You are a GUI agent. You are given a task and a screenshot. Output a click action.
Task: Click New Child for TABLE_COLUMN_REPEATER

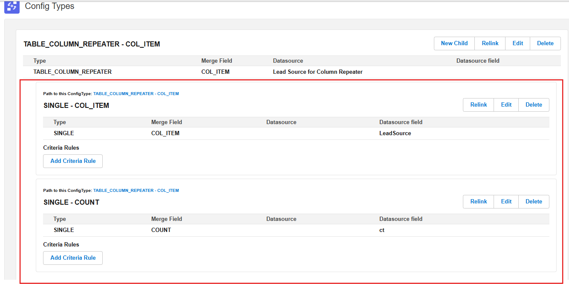tap(454, 43)
